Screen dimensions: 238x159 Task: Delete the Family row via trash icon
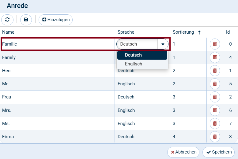[x=215, y=57]
